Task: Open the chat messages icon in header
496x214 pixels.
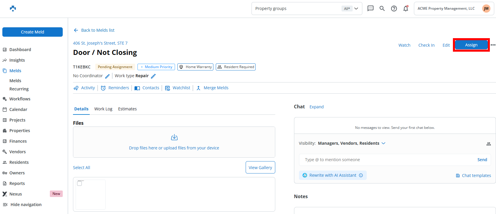Action: pos(371,9)
